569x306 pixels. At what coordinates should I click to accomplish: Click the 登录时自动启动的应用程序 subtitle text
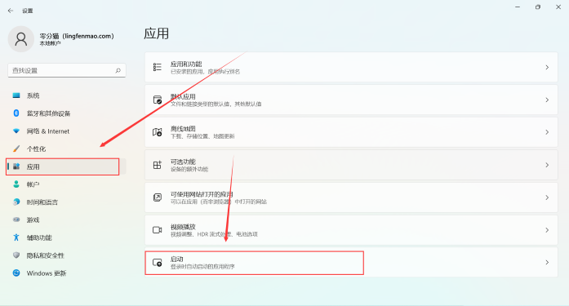(202, 267)
